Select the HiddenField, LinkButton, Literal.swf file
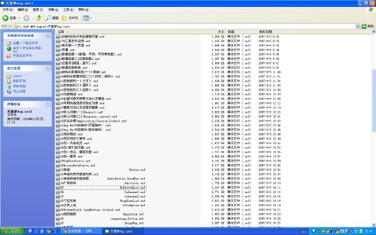Image resolution: width=376 pixels, height=235 pixels. click(90, 209)
